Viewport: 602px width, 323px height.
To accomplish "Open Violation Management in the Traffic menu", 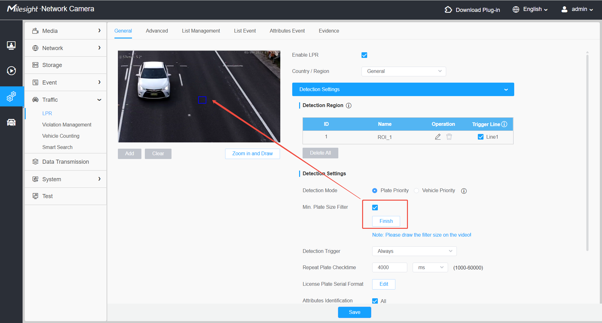I will [67, 125].
